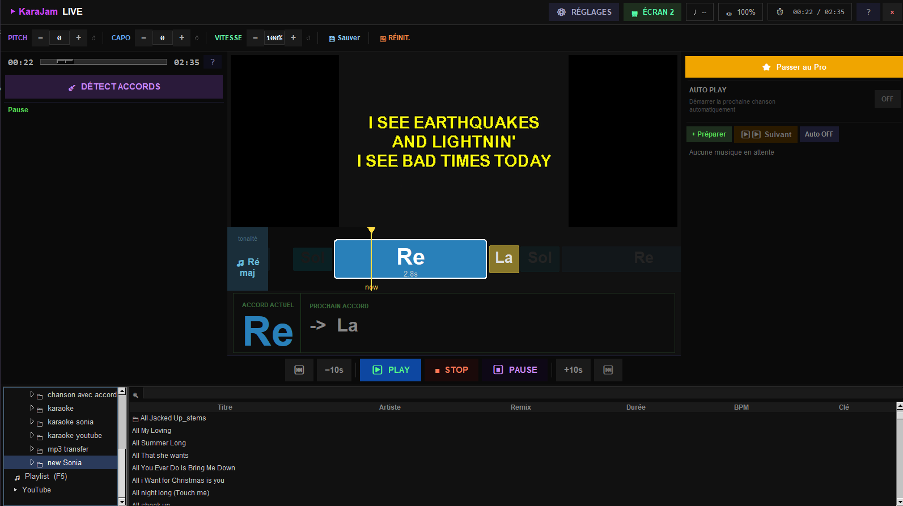Open the RÉGLAGES settings panel
Image resolution: width=903 pixels, height=506 pixels.
pyautogui.click(x=584, y=12)
